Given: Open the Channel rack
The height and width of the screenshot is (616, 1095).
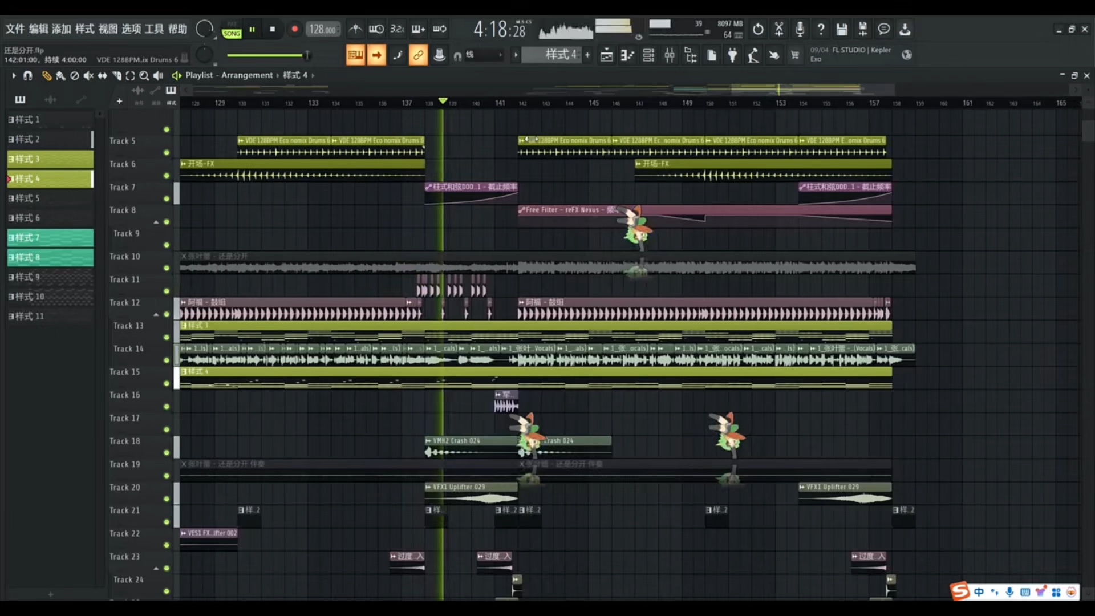Looking at the screenshot, I should [x=648, y=55].
